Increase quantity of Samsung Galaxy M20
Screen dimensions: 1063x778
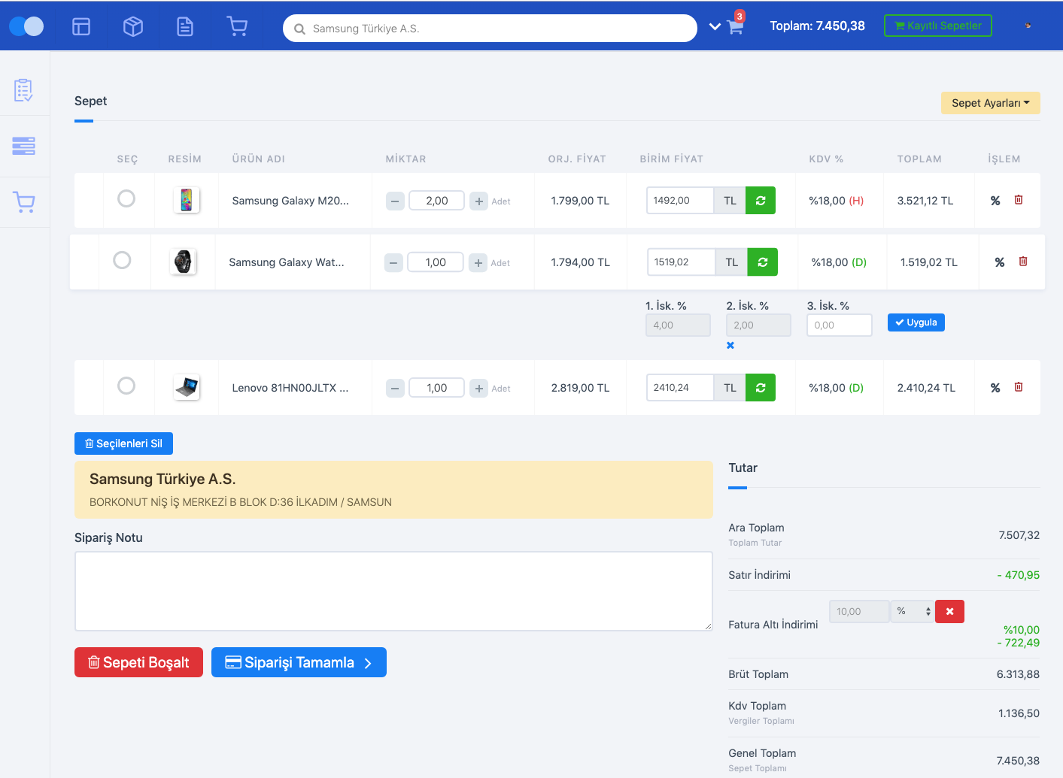point(479,201)
